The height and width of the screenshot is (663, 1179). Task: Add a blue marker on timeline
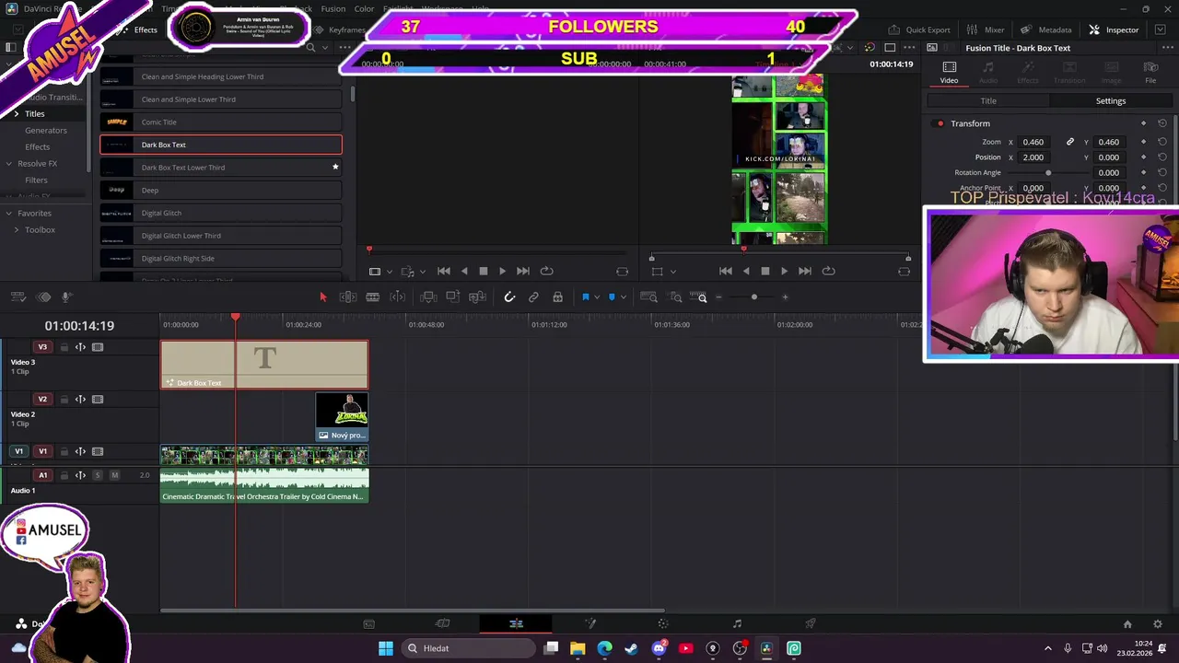(x=612, y=297)
